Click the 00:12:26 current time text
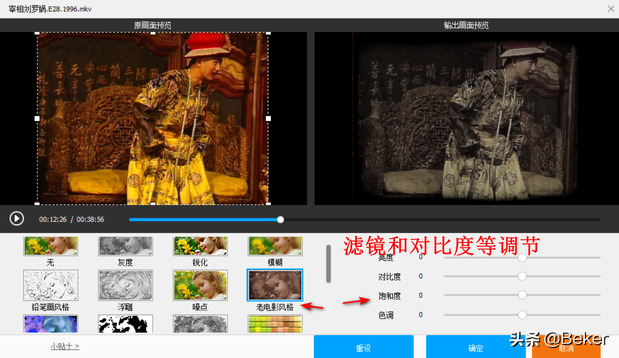 (x=53, y=219)
